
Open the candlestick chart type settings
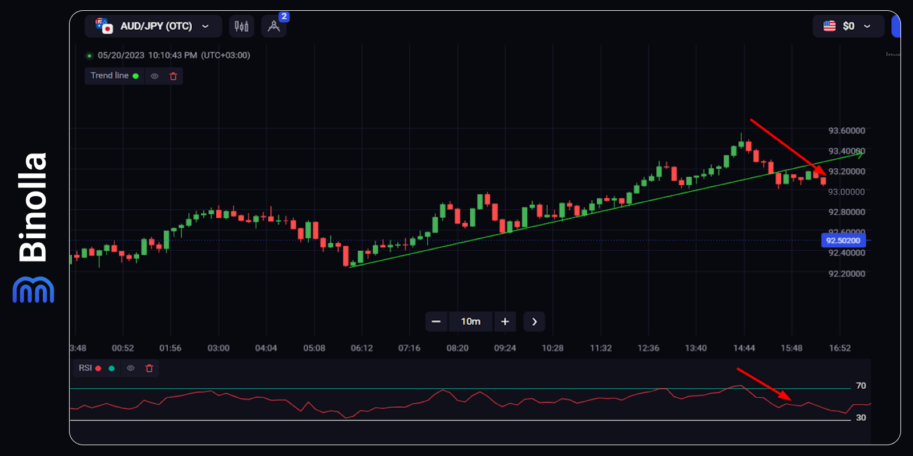241,26
